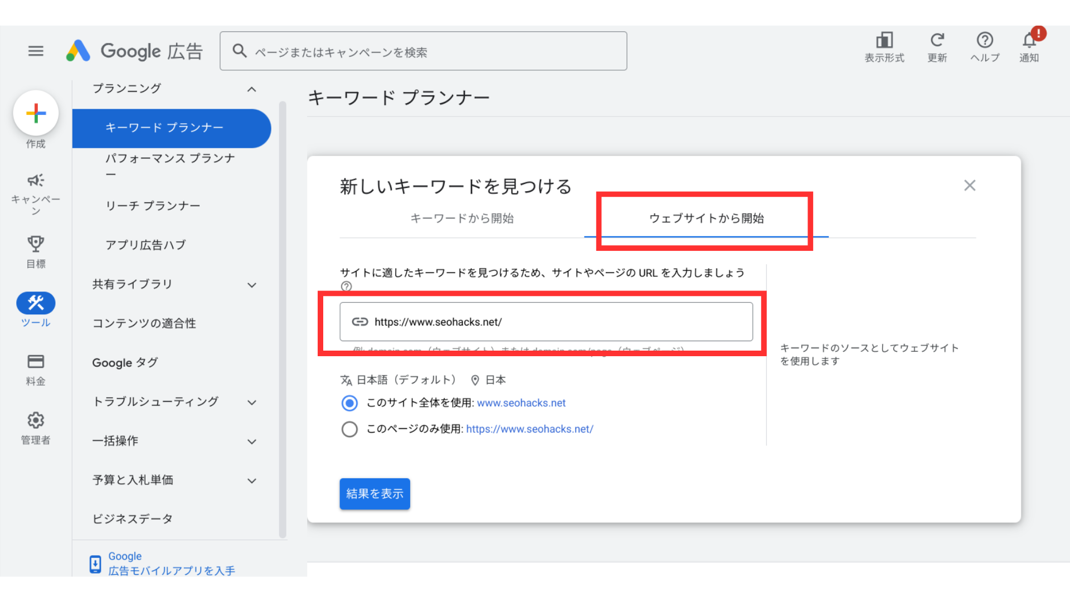The width and height of the screenshot is (1070, 602).
Task: Click the 更新 refresh icon
Action: 937,40
